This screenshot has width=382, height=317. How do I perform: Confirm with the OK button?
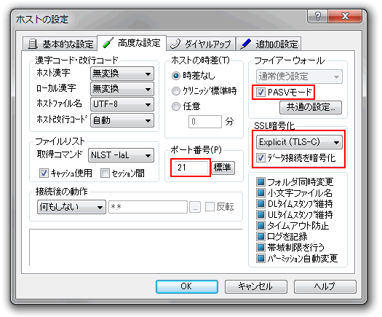click(x=187, y=286)
